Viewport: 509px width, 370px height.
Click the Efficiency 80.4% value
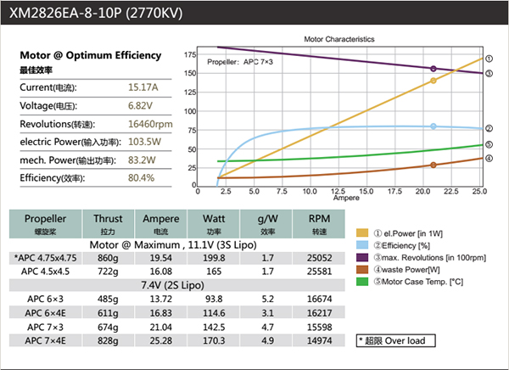point(141,178)
